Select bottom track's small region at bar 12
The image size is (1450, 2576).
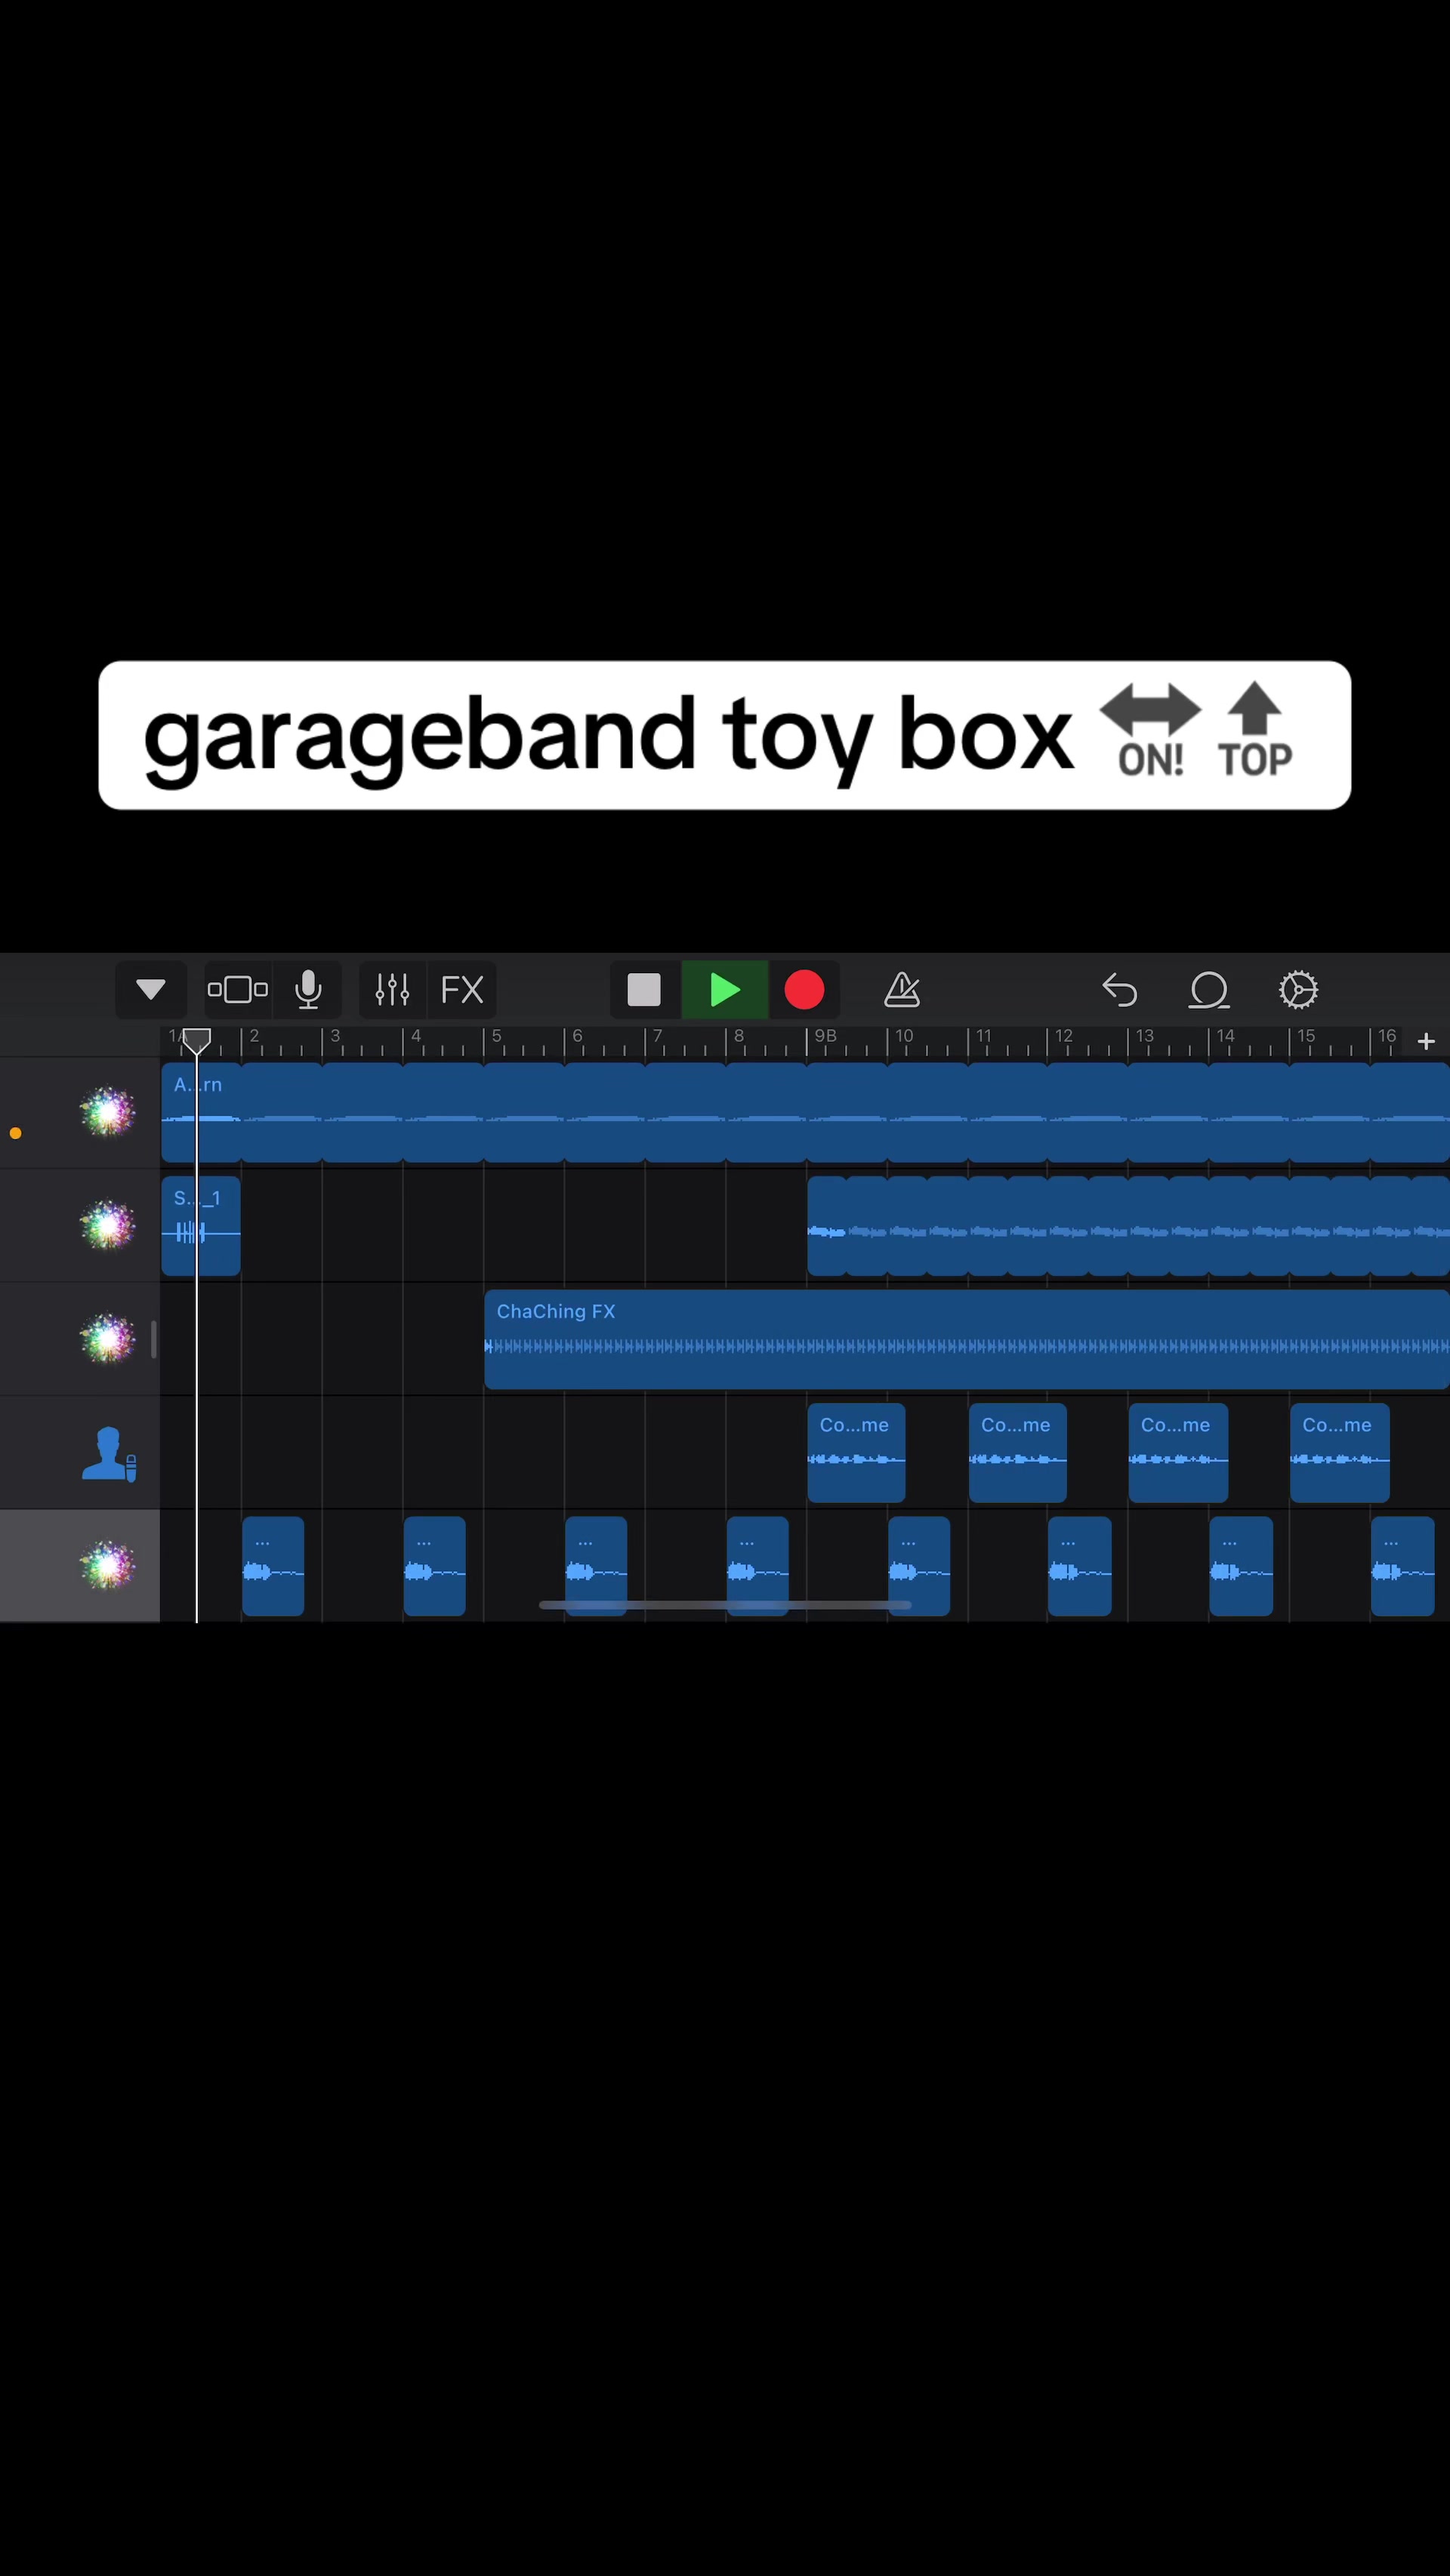click(1080, 1566)
